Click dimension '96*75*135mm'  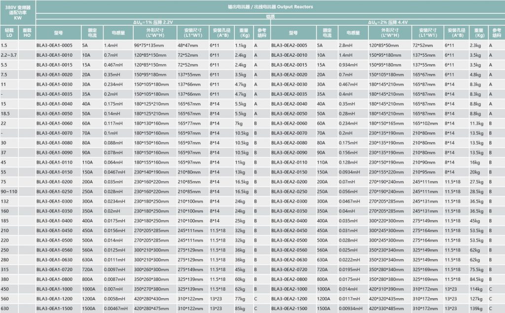pos(149,45)
